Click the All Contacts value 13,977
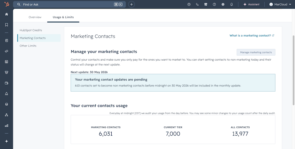This screenshot has width=295, height=149. click(240, 134)
